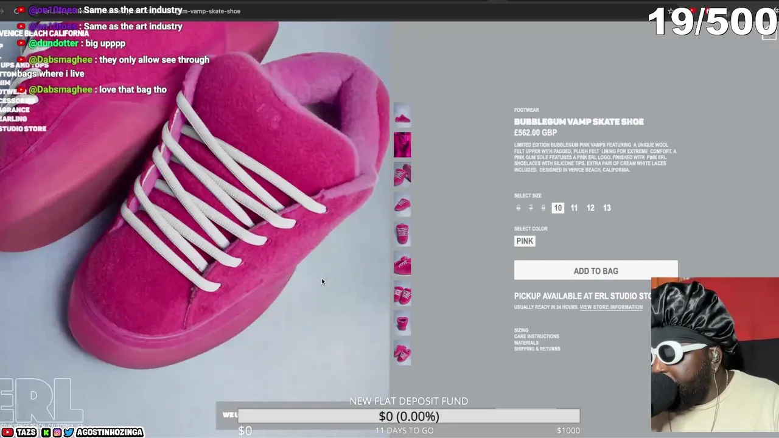Click the 19/500 counter text
Screen dimensions: 779x438
[713, 22]
